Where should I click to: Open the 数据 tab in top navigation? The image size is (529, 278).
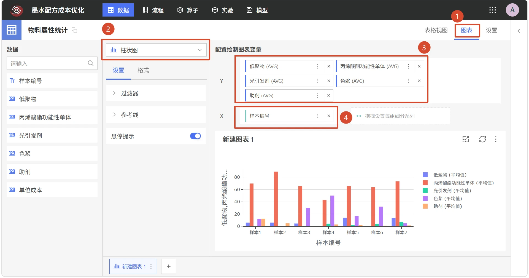click(118, 10)
